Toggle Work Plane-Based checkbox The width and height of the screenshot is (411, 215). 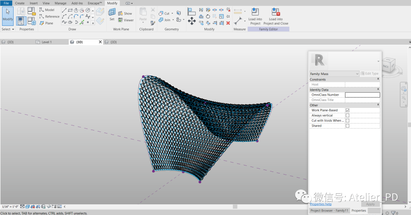pyautogui.click(x=348, y=111)
